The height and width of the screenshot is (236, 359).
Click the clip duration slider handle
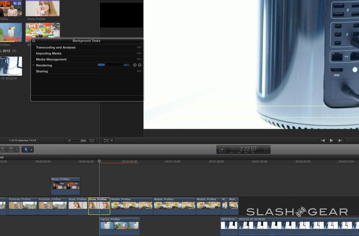(70, 141)
